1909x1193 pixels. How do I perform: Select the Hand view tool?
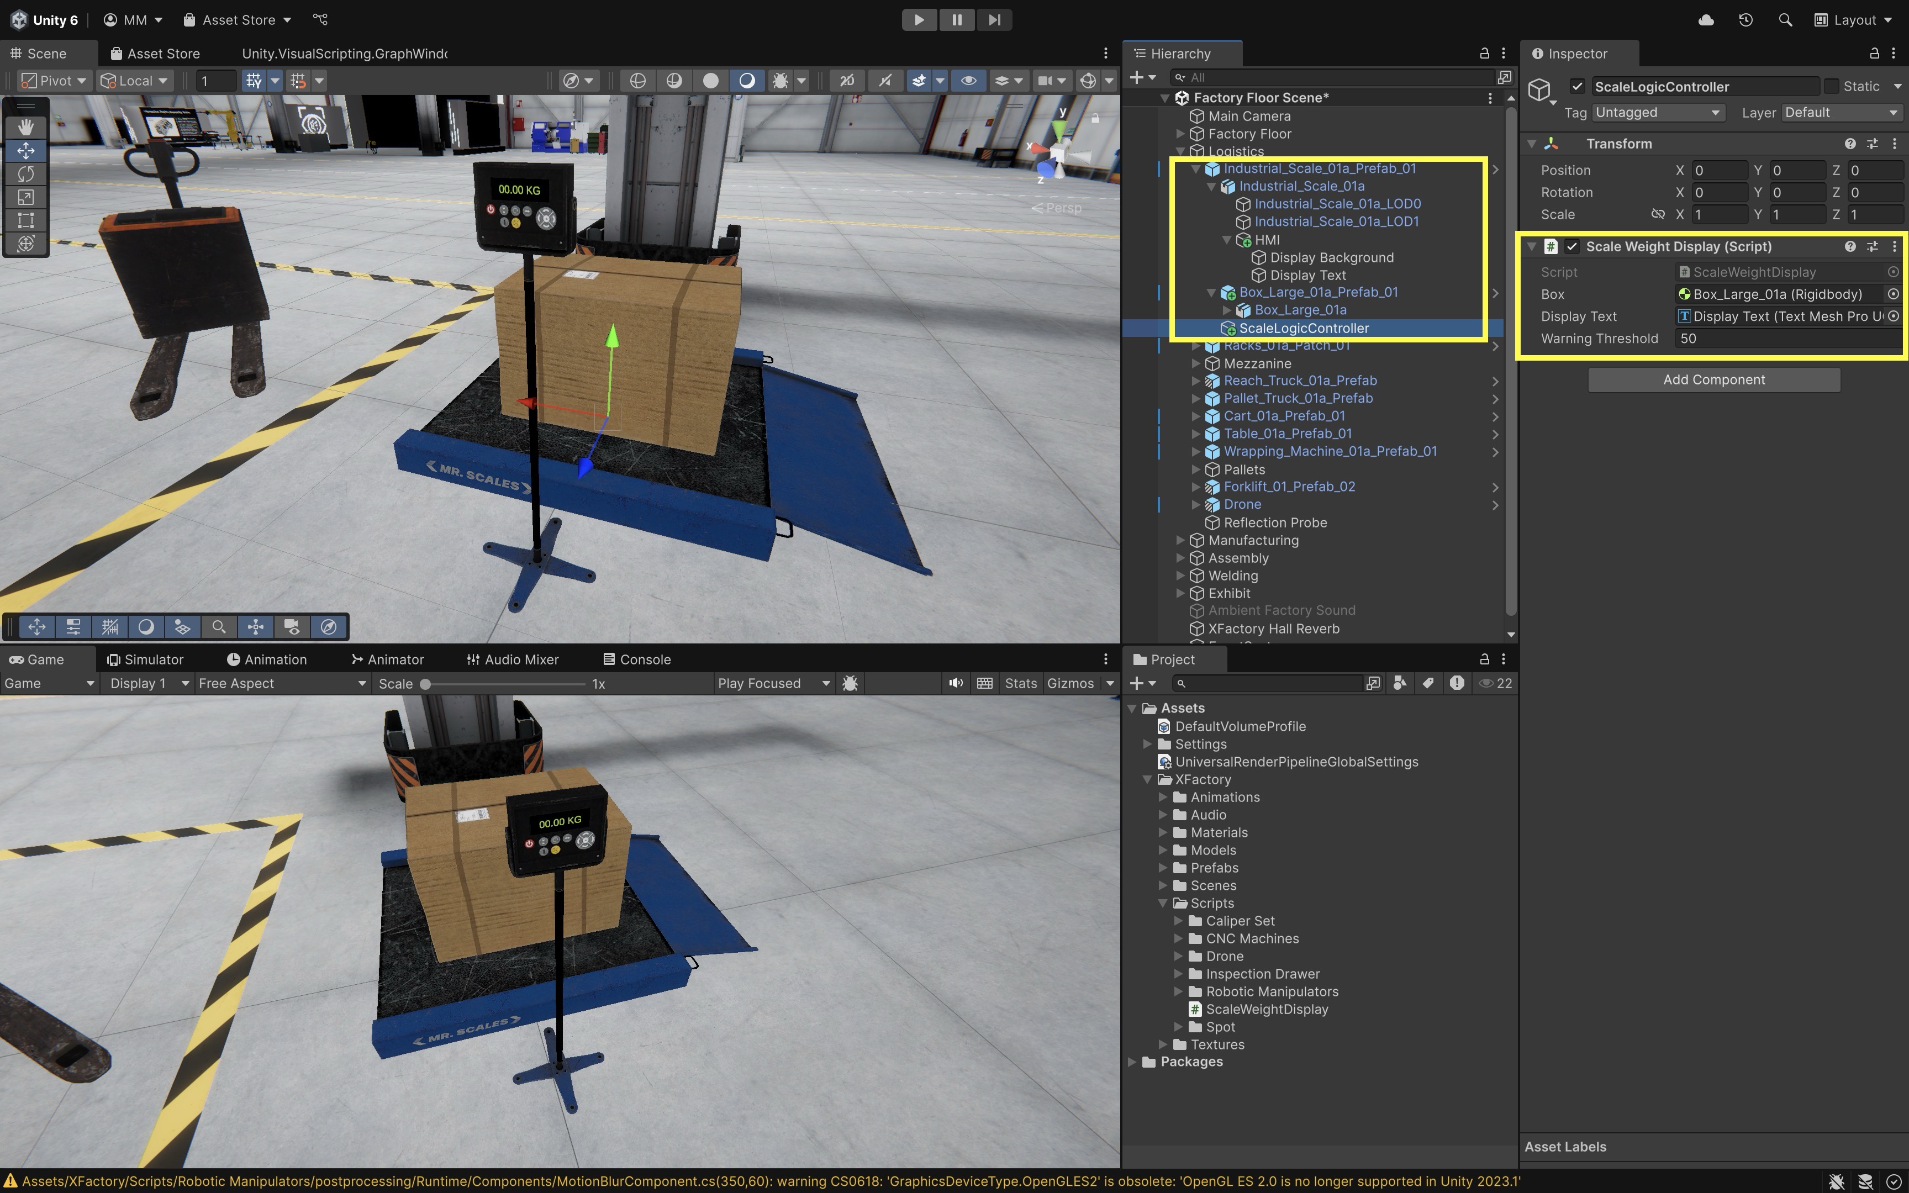click(x=25, y=126)
